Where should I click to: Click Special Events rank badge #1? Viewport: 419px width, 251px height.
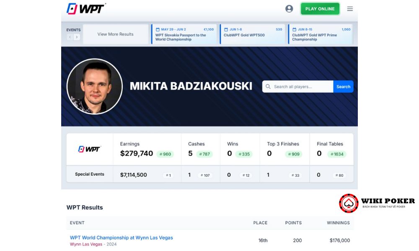click(168, 175)
